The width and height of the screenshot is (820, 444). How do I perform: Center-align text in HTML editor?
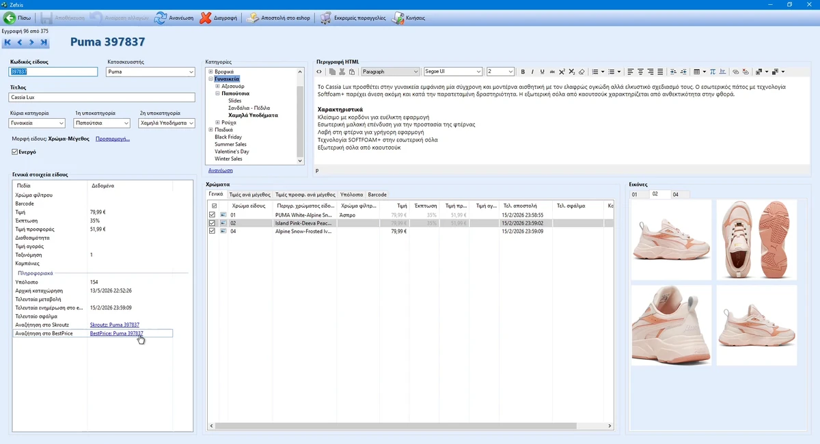pyautogui.click(x=640, y=72)
